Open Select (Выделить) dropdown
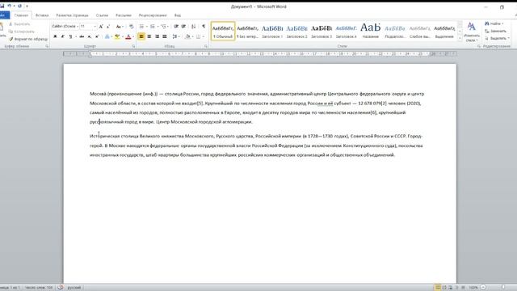This screenshot has width=517, height=291. click(x=497, y=38)
